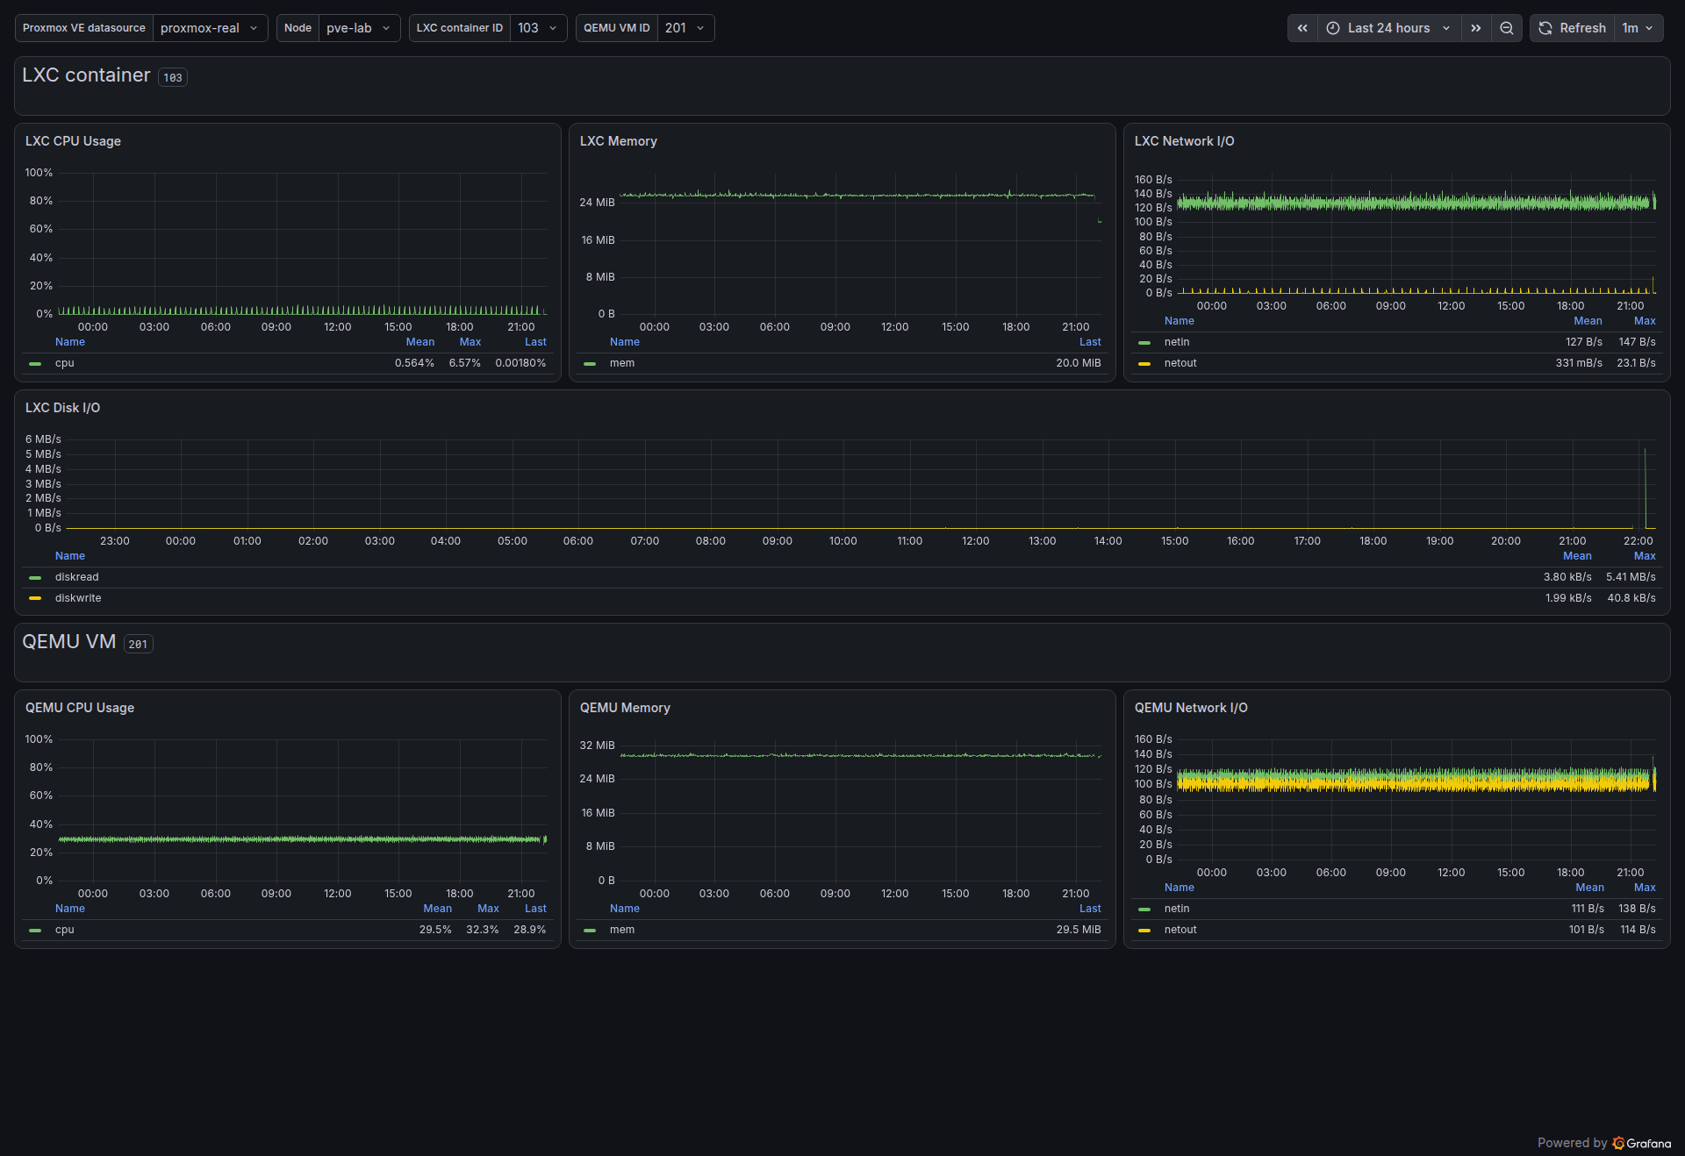
Task: Sort LXC Memory legend by Last column
Action: [1090, 342]
